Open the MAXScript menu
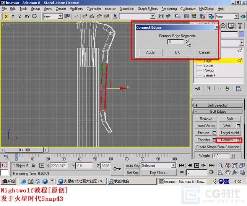This screenshot has height=206, width=247. [206, 9]
